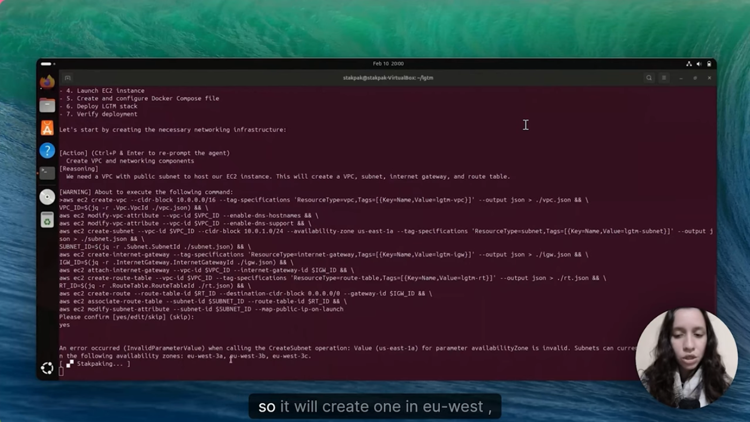Screen dimensions: 750x422
Task: Click the 'aws ec2 attach-internet-gateway' line
Action: 207,270
